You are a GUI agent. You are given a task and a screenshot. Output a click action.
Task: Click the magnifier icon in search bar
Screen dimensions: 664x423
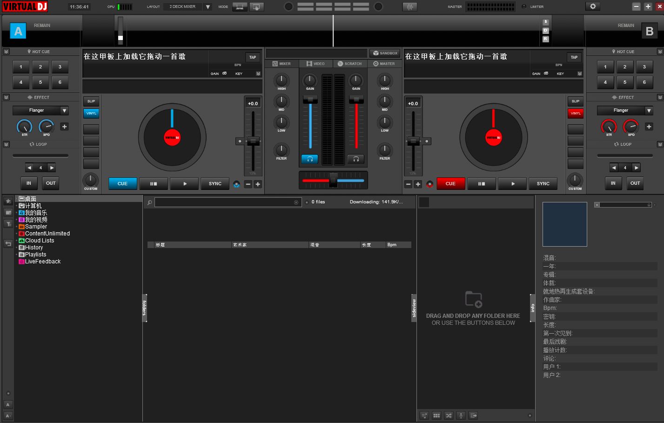click(x=150, y=202)
